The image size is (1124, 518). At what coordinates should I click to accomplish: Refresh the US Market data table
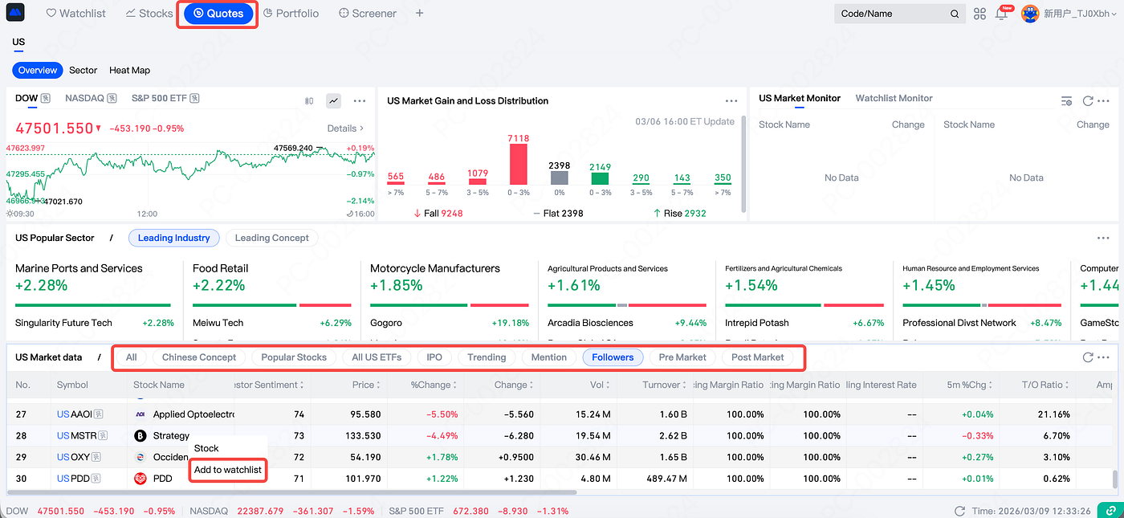[x=1088, y=357]
